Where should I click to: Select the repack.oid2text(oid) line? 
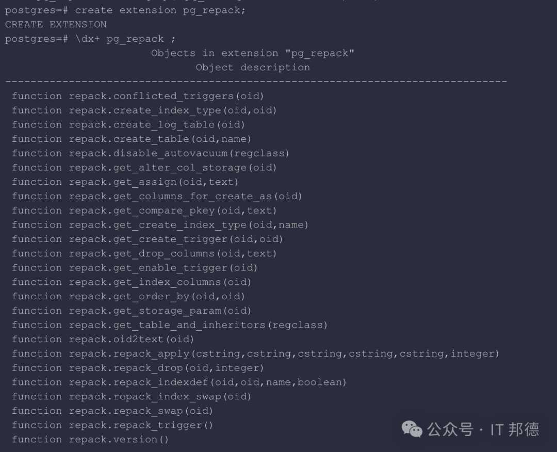103,340
